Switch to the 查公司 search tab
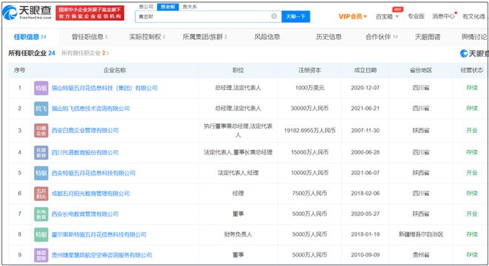Image resolution: width=489 pixels, height=266 pixels. tap(146, 7)
